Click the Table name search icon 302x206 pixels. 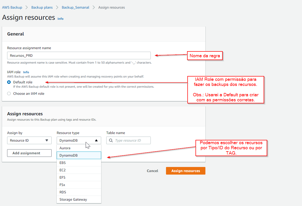click(111, 140)
